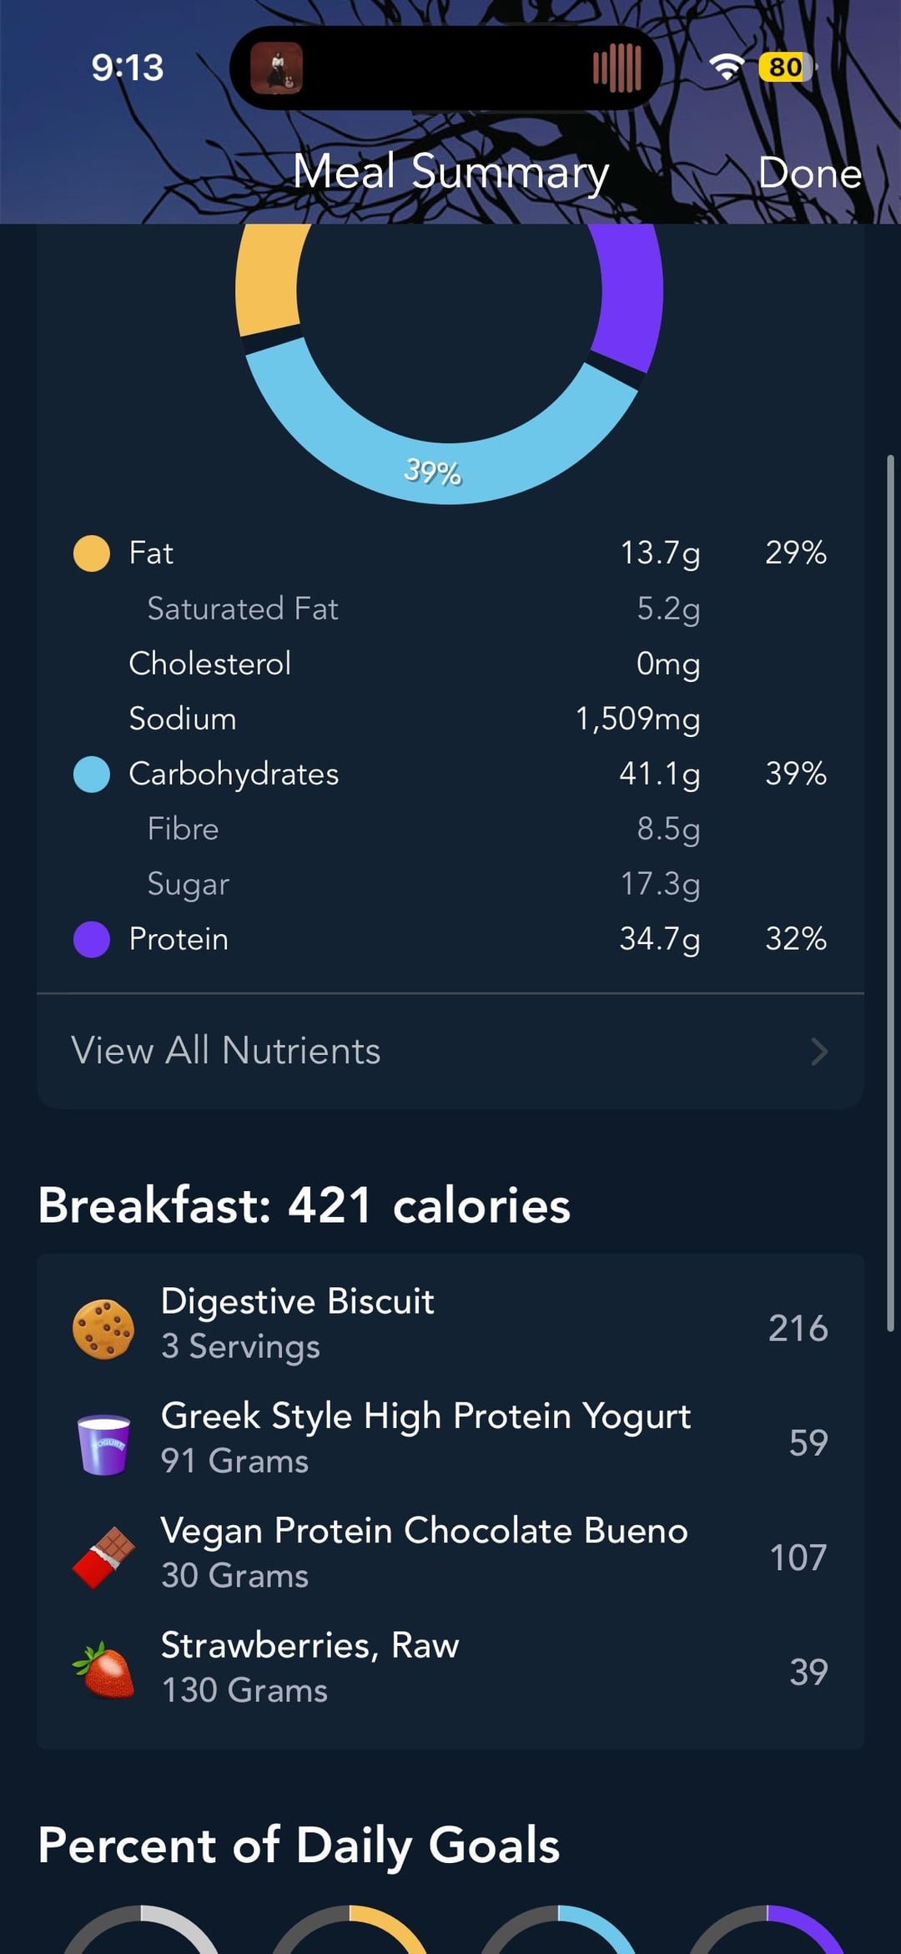Open View All Nutrients
This screenshot has width=901, height=1954.
226,1051
